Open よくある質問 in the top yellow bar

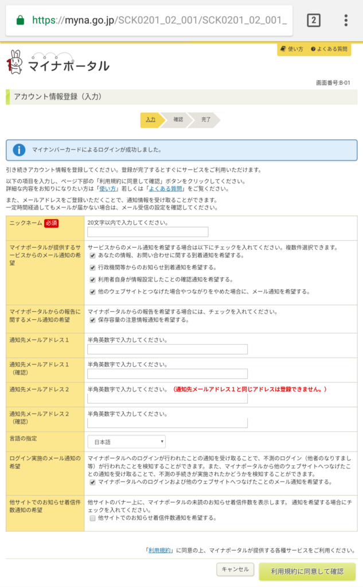[x=329, y=49]
